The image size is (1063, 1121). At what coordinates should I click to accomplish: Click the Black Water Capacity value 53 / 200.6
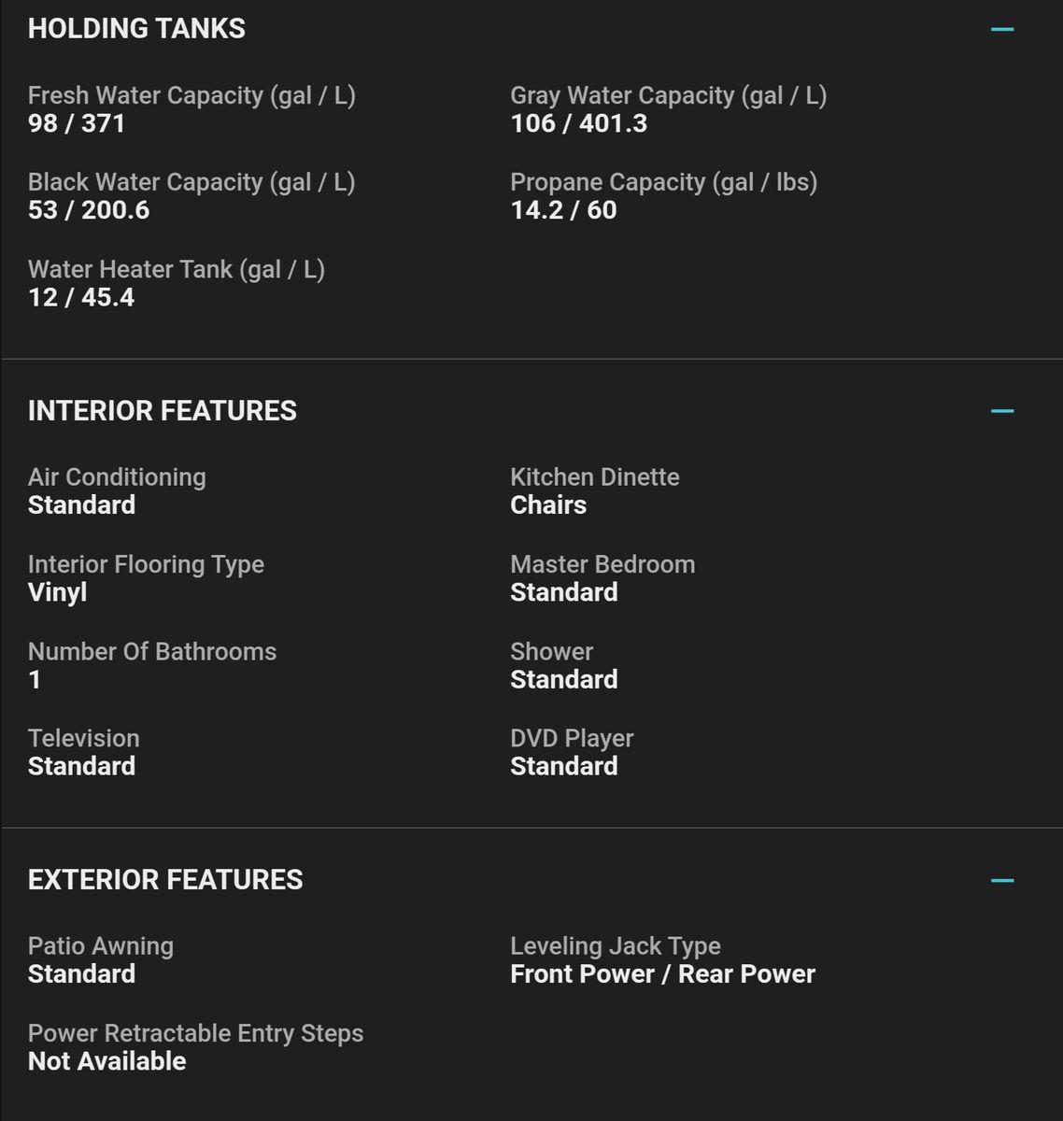89,210
